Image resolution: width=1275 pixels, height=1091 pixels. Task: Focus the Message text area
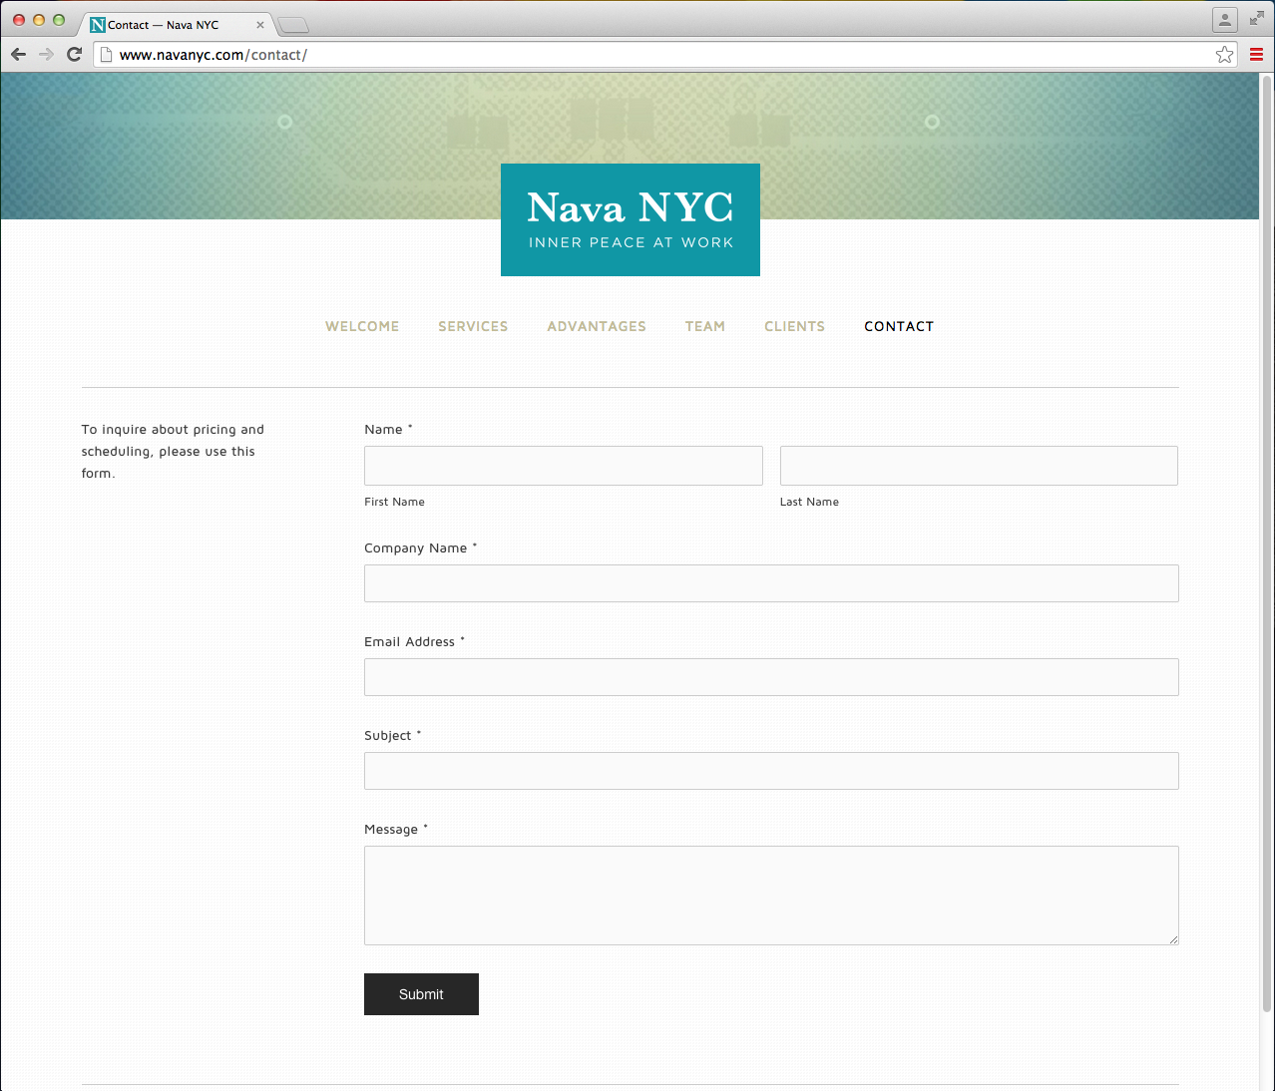(771, 896)
